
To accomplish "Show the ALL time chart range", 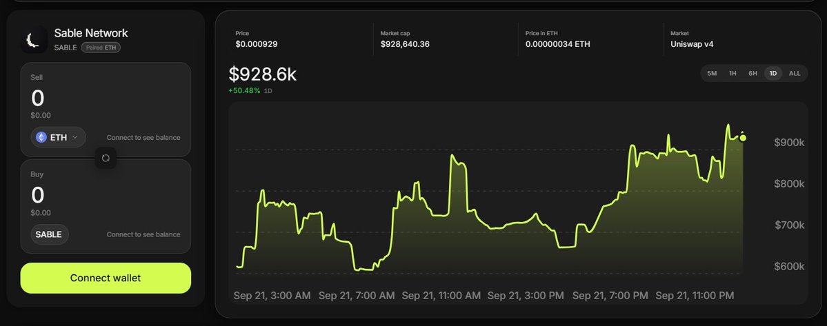I will click(795, 73).
